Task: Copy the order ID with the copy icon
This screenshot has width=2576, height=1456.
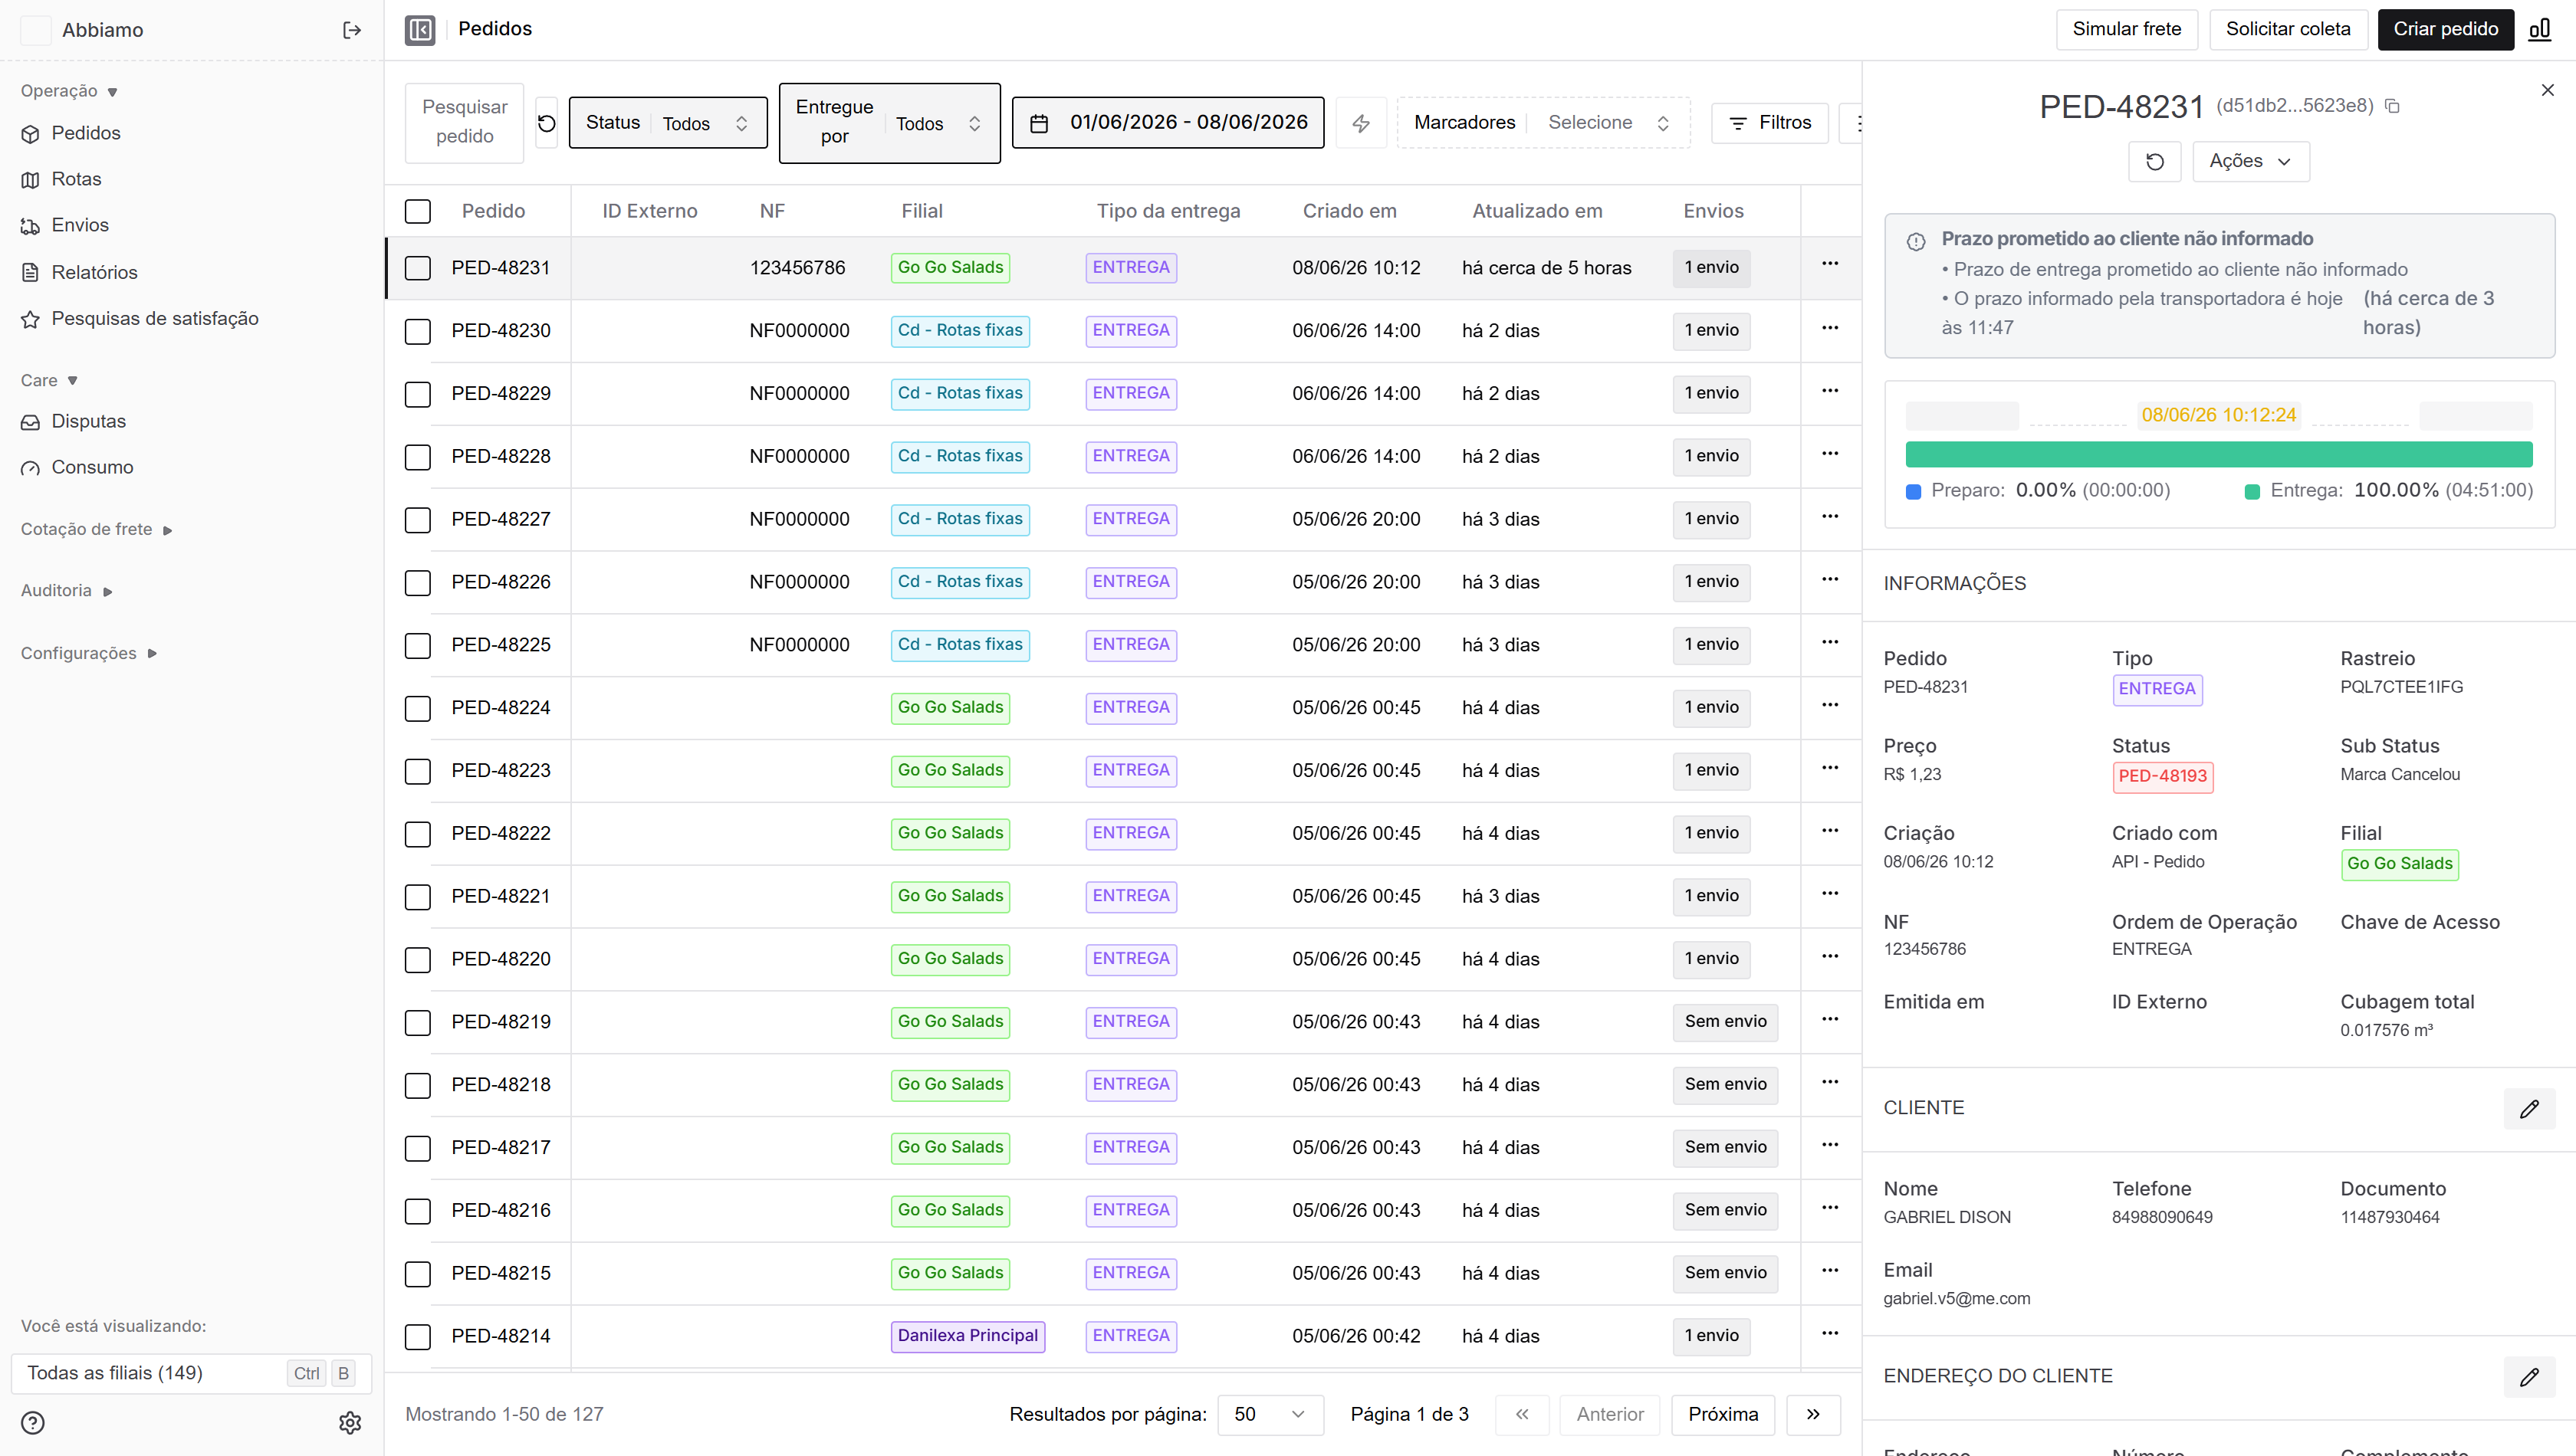Action: (x=2392, y=106)
